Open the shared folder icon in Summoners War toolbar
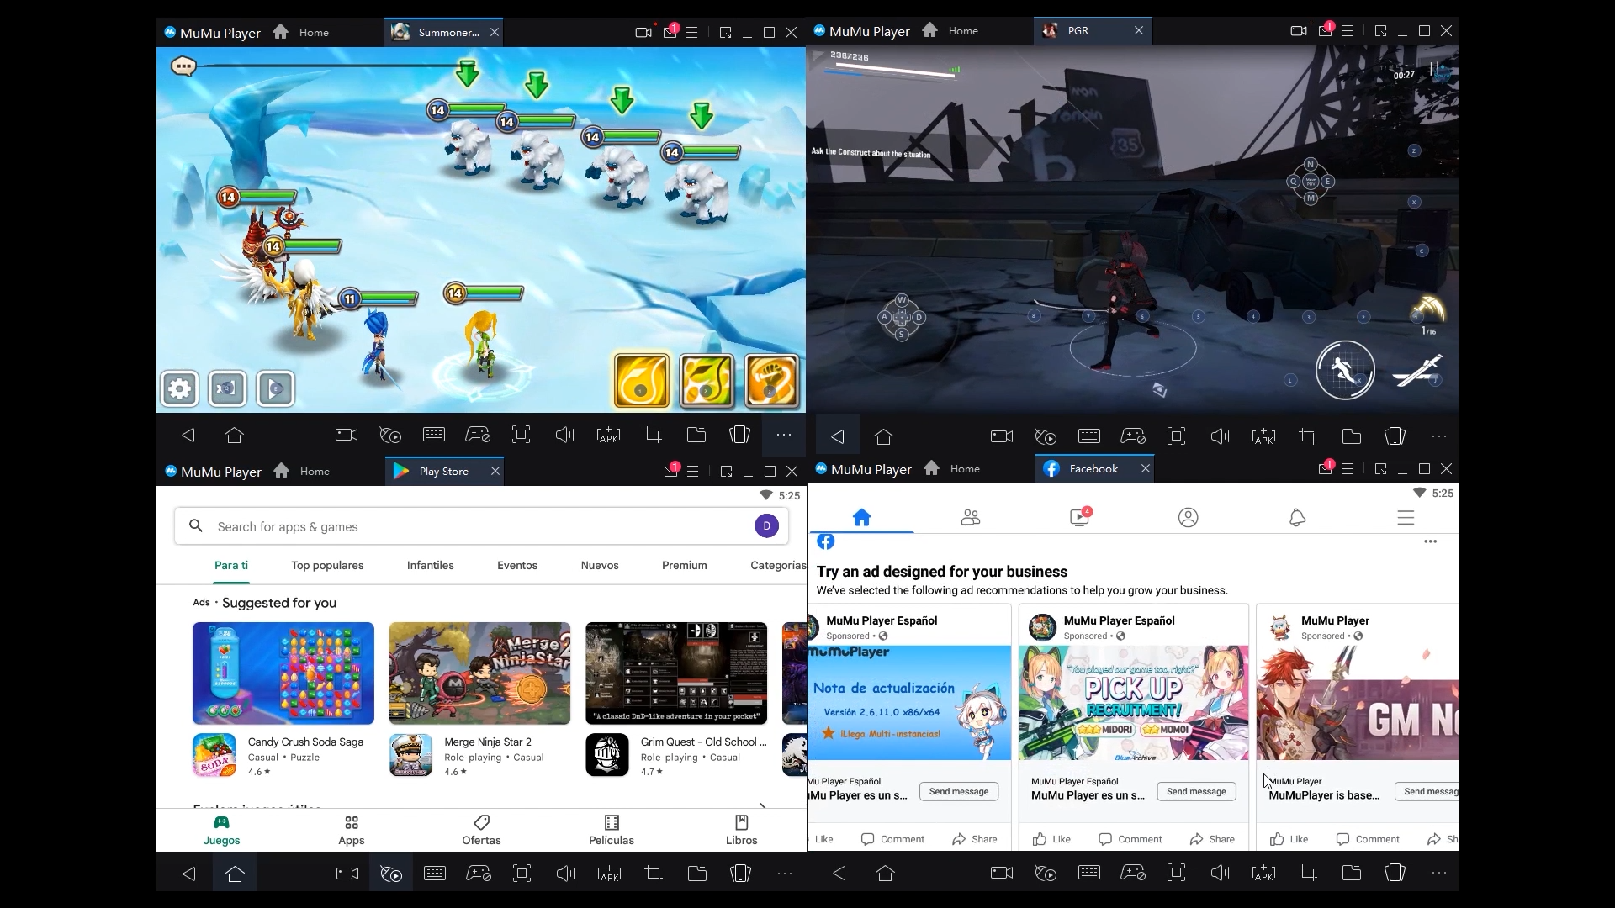 696,435
